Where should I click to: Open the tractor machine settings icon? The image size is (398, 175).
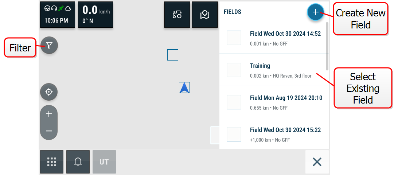click(x=177, y=15)
